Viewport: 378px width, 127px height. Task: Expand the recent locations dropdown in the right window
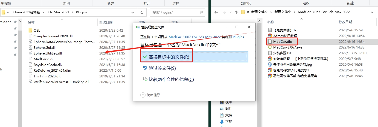(x=231, y=12)
